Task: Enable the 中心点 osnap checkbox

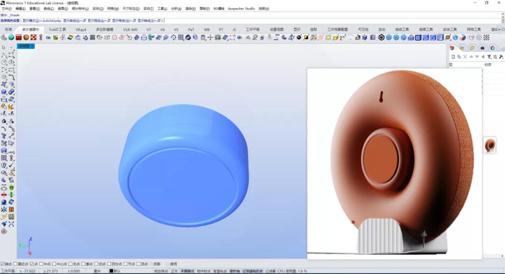Action: tap(54, 264)
